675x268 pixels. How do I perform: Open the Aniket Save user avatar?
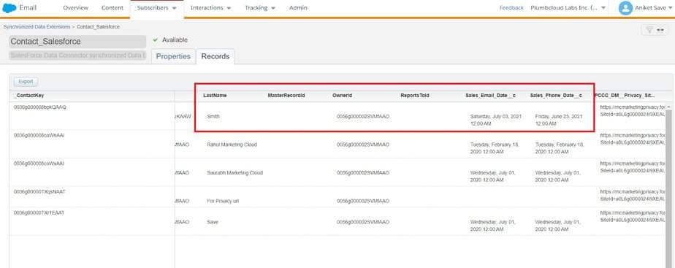(x=625, y=8)
